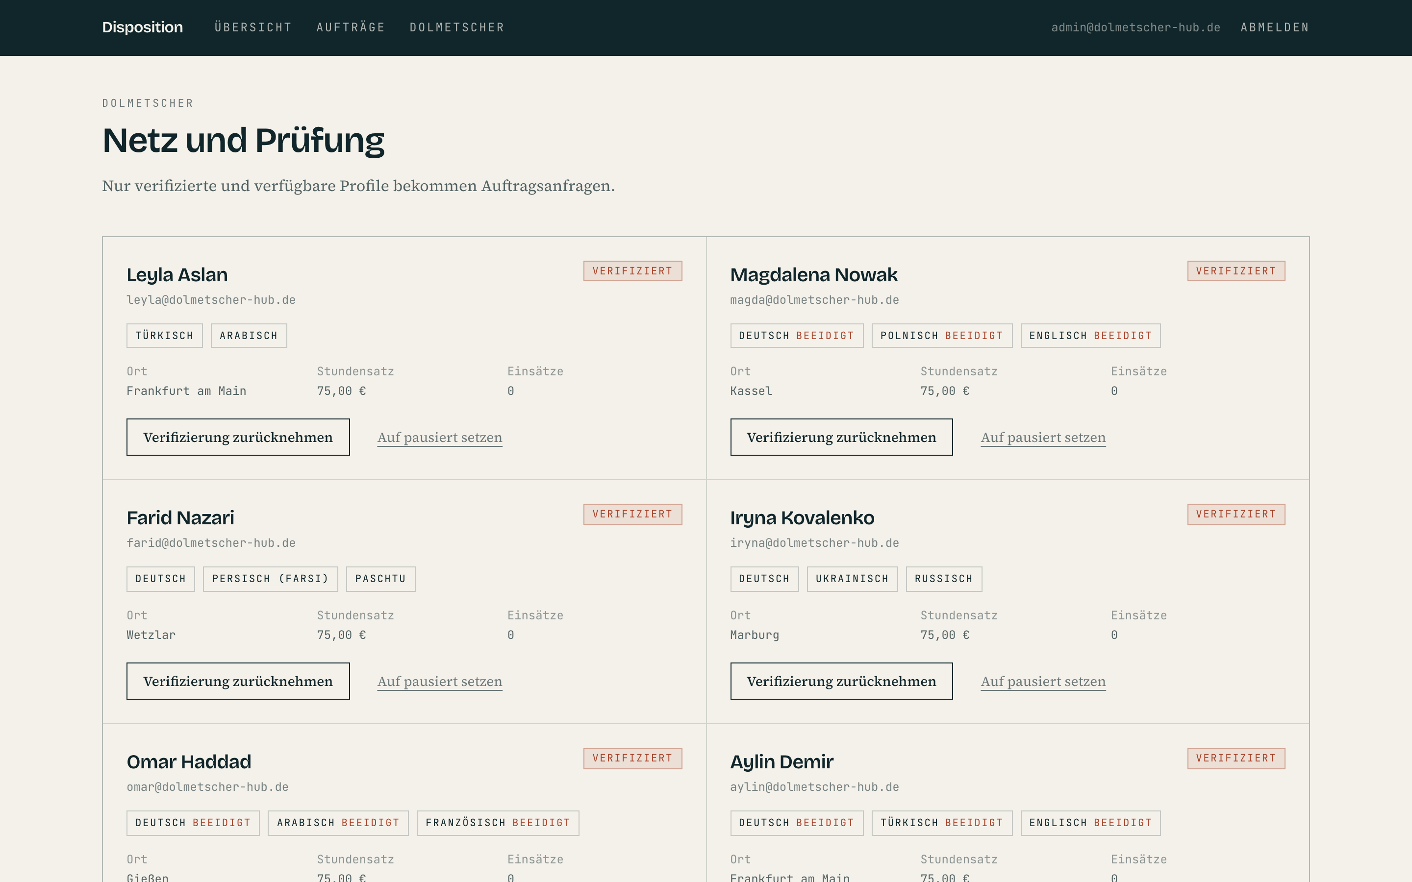Click the Magdalena Nowak name heading

814,275
